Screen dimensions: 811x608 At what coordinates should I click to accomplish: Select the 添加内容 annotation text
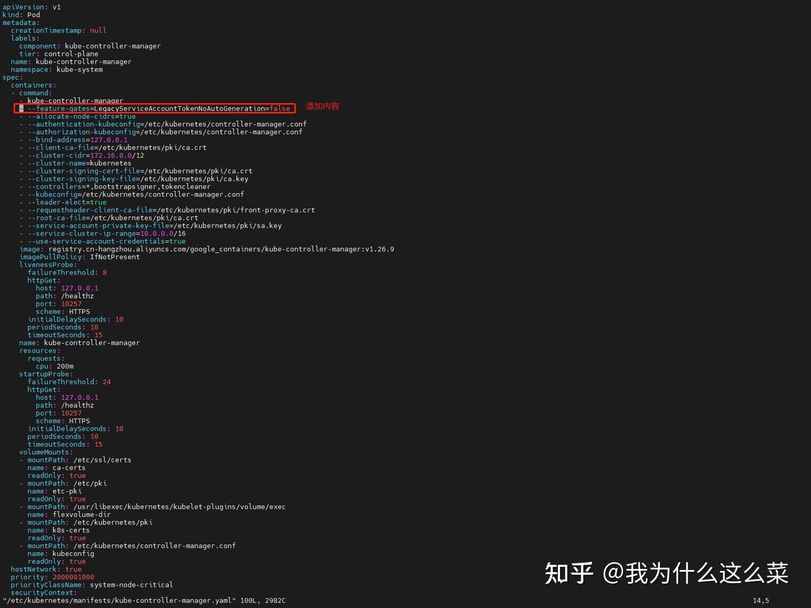pos(322,106)
